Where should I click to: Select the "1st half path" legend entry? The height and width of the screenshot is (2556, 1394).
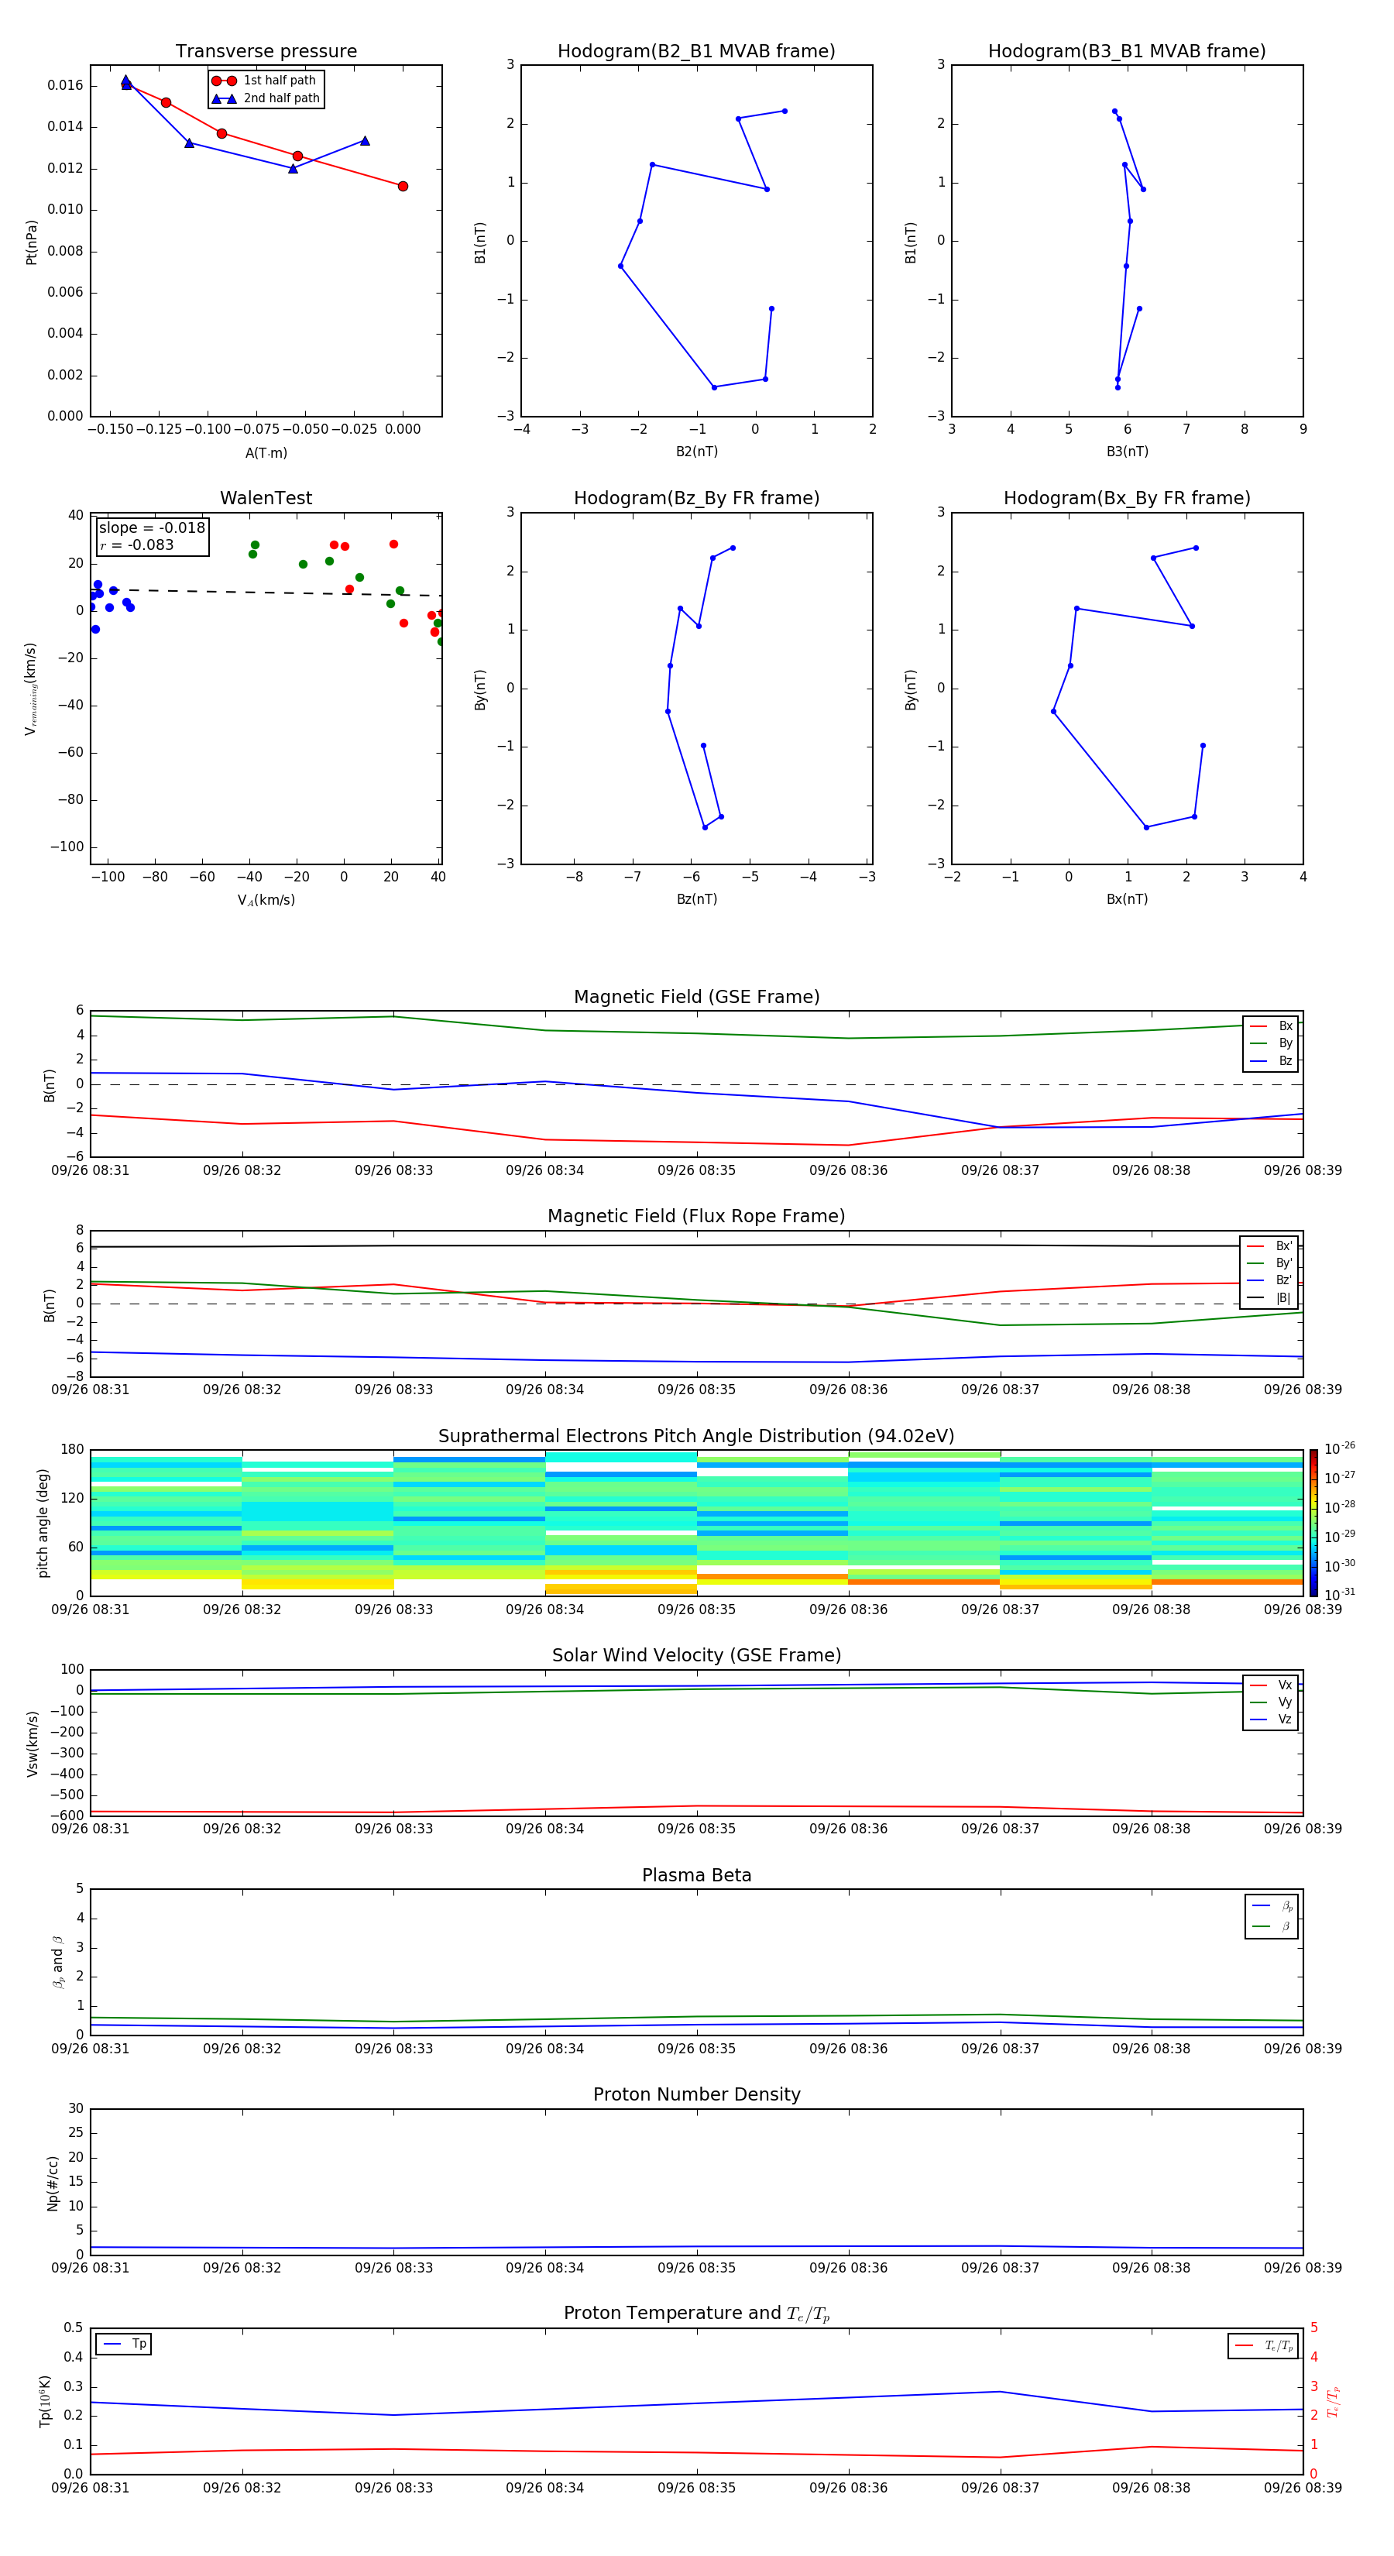264,81
